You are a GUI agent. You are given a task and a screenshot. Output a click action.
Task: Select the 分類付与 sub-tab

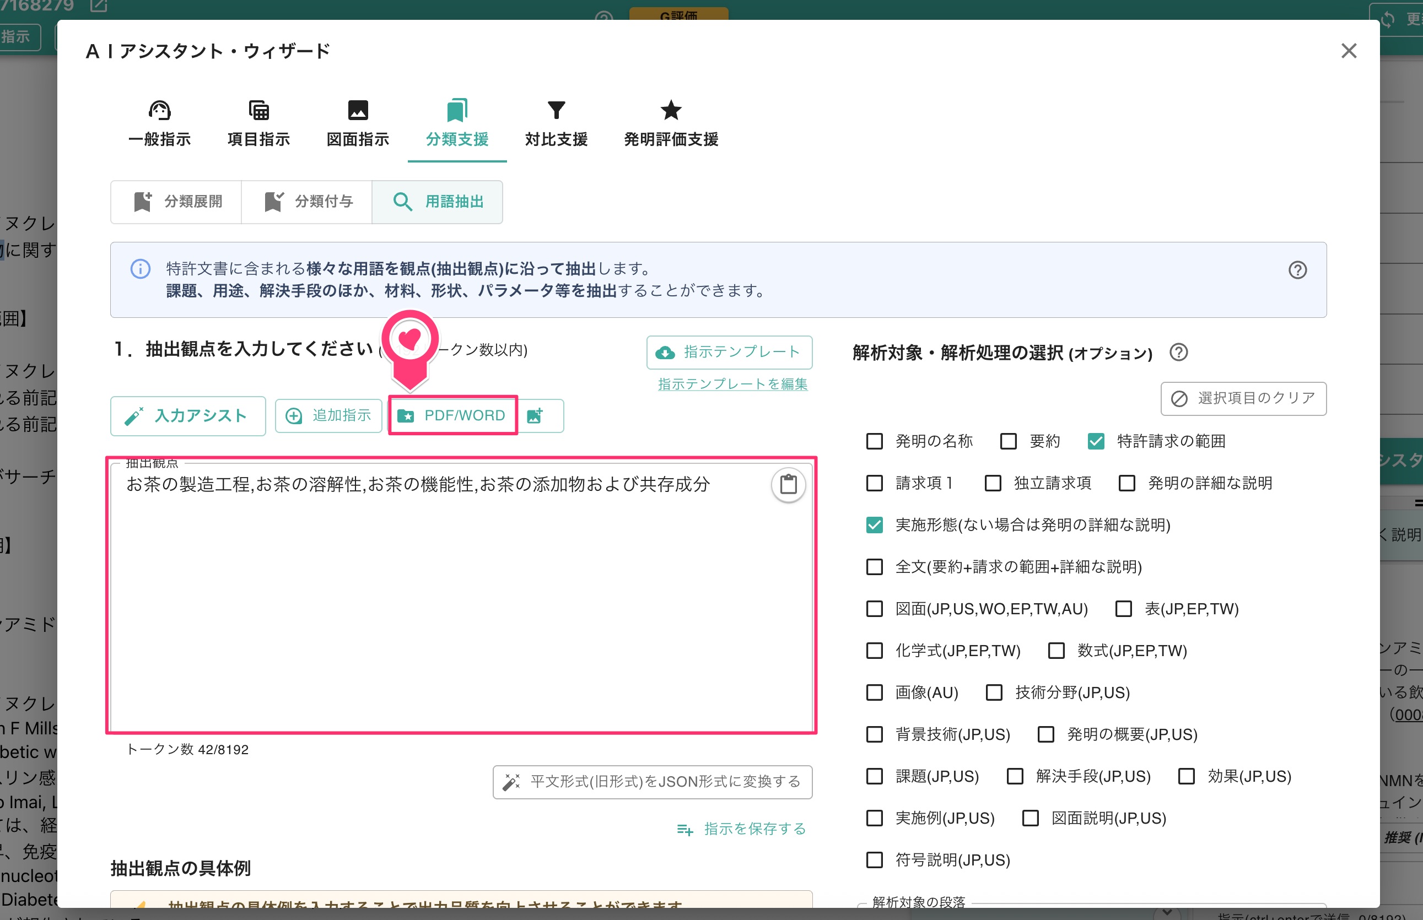[307, 202]
